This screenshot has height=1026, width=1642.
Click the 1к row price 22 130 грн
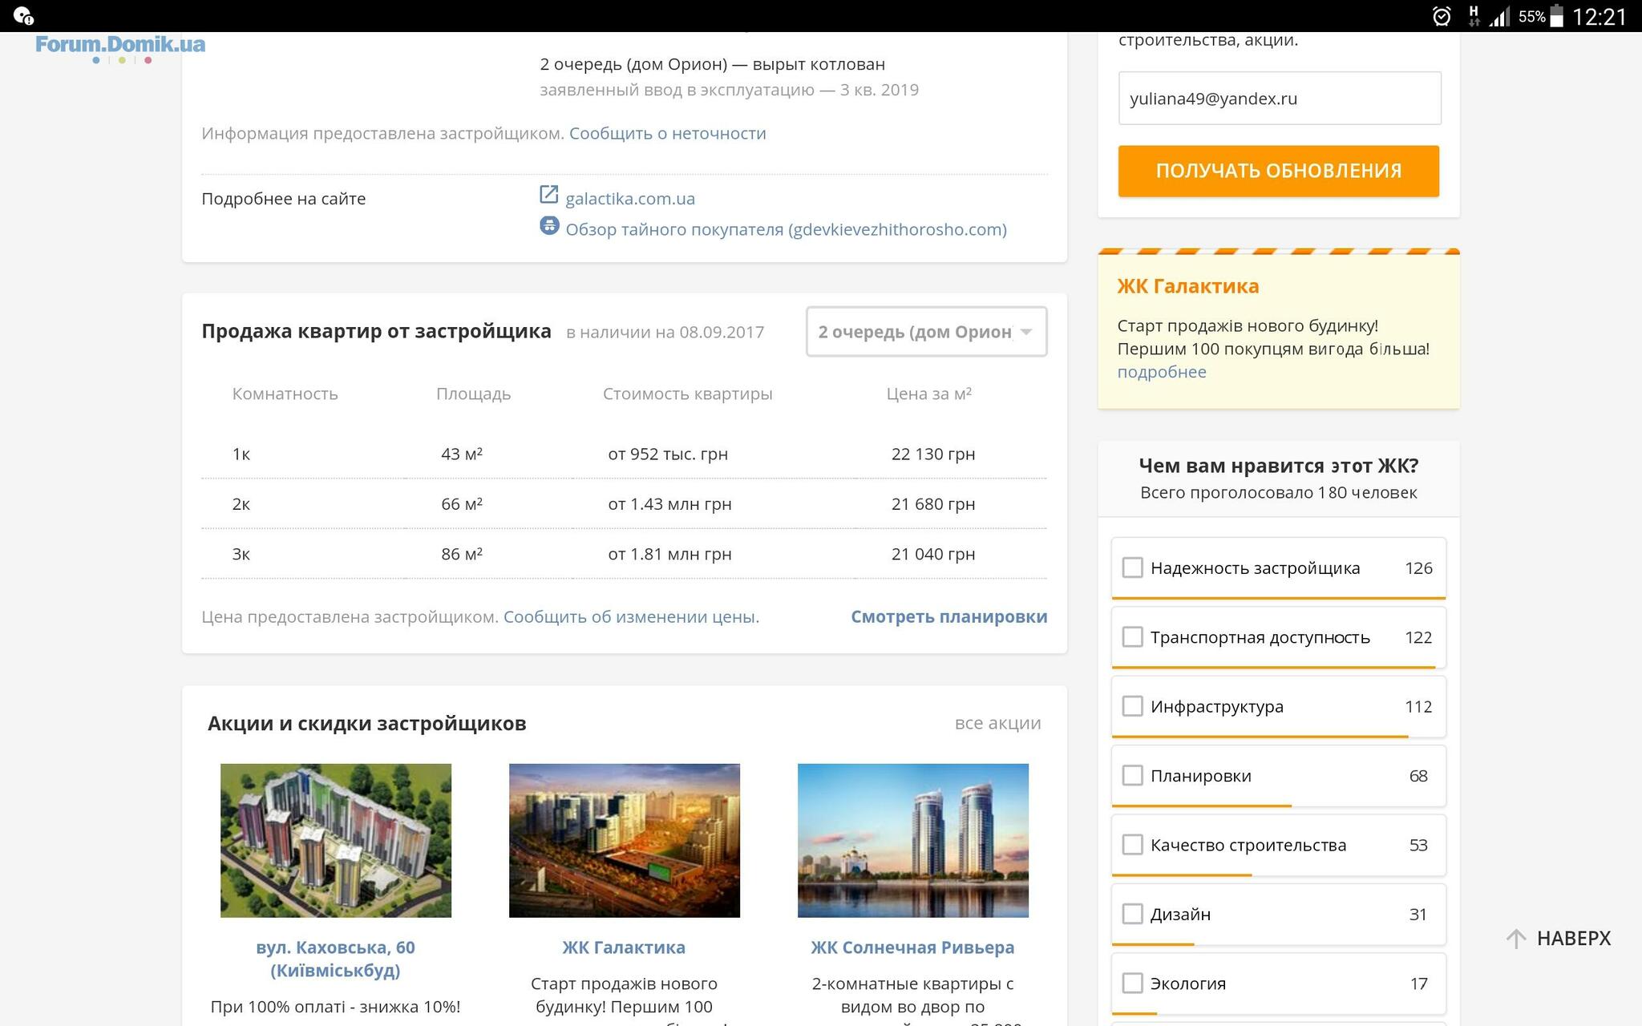pyautogui.click(x=933, y=454)
